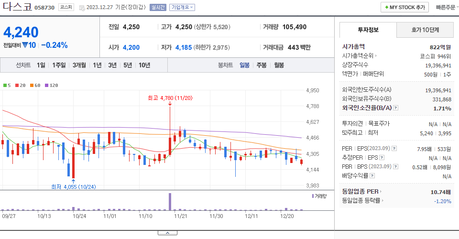Click the 코스피 market badge
Image resolution: width=459 pixels, height=239 pixels.
point(66,7)
